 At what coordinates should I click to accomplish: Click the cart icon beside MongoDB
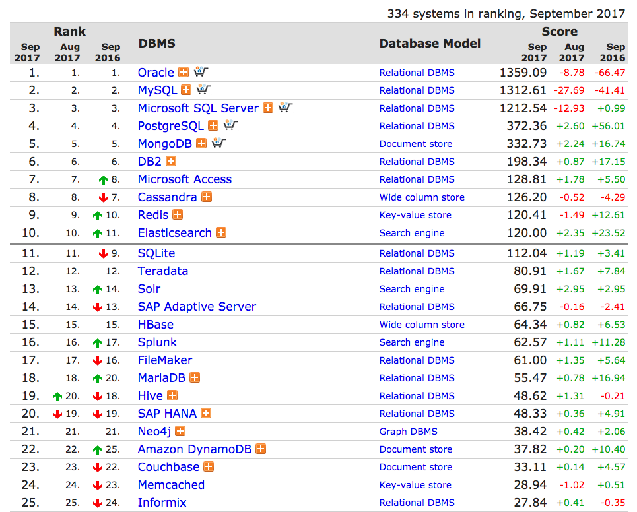coord(219,144)
